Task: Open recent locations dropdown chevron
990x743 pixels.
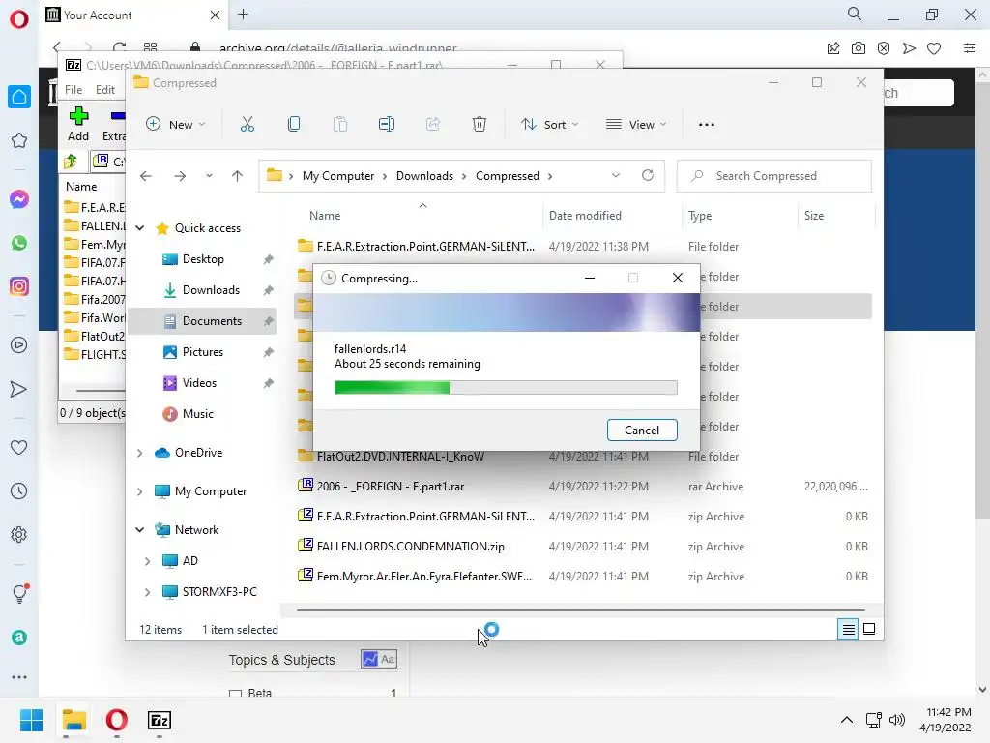Action: tap(209, 176)
